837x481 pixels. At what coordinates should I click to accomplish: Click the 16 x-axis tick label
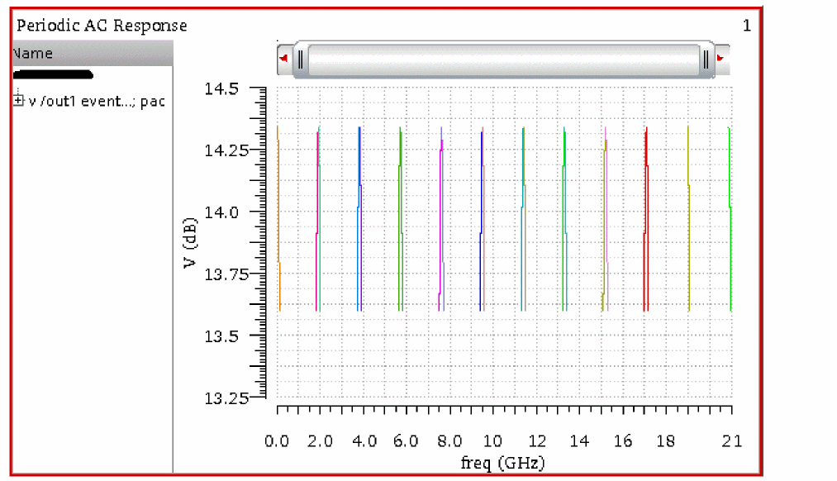(x=623, y=441)
